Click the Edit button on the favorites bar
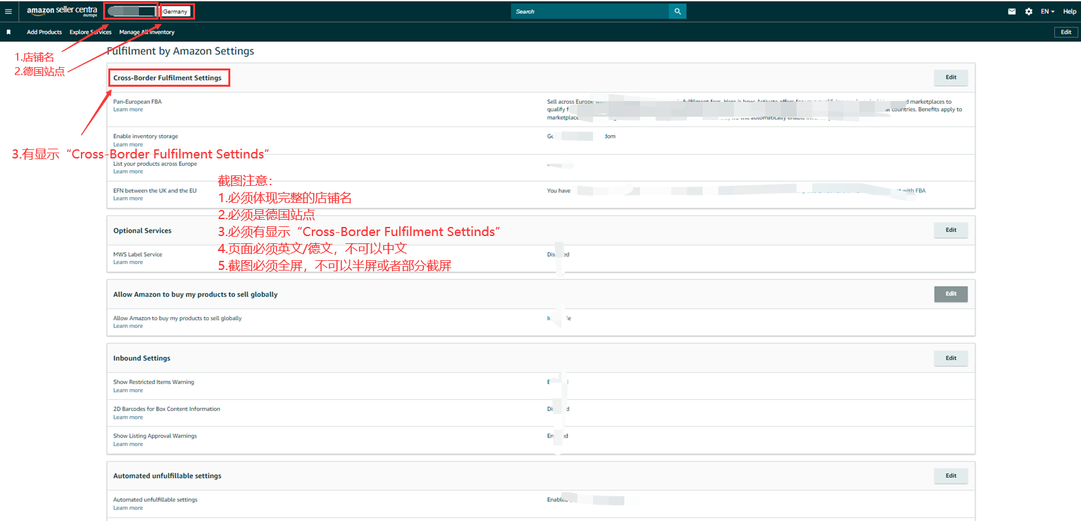The width and height of the screenshot is (1081, 521). pos(1066,32)
